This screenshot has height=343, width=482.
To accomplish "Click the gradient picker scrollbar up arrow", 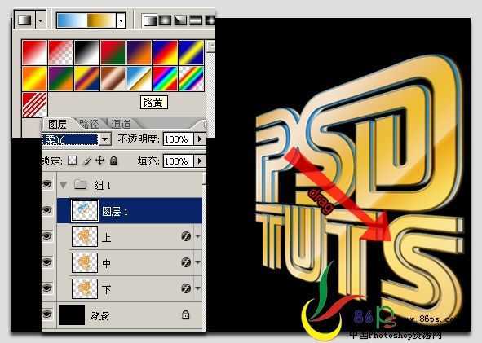I will [211, 46].
